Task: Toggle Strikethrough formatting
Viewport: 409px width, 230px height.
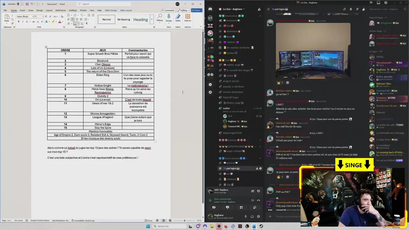Action: 33,22
